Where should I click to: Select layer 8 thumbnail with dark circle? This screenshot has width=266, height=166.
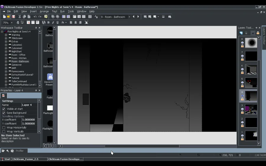251,43
